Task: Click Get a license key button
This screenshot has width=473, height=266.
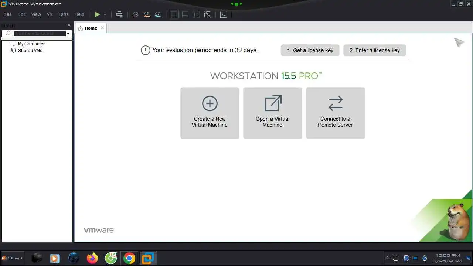Action: click(x=310, y=50)
